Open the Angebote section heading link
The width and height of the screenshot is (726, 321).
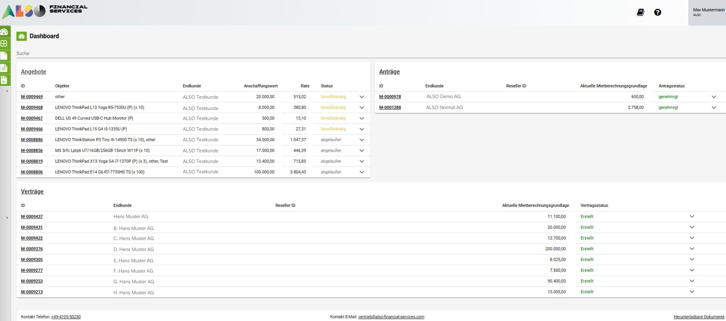tap(33, 72)
